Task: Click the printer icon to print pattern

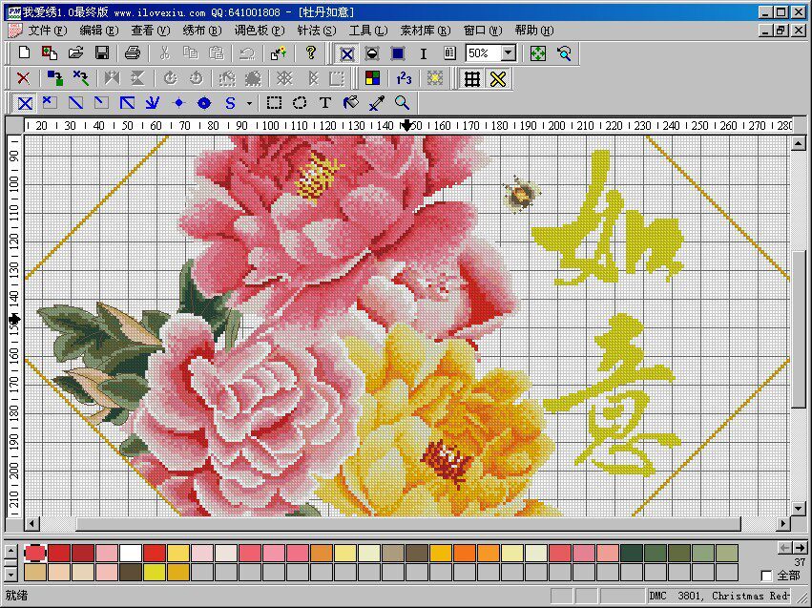Action: [132, 53]
